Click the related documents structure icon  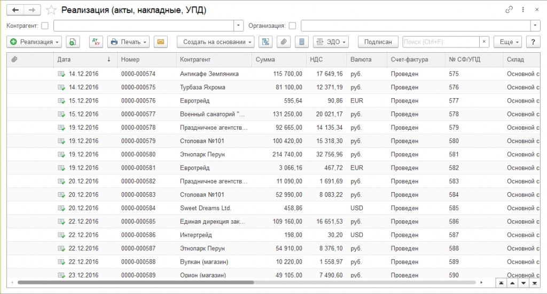[265, 42]
